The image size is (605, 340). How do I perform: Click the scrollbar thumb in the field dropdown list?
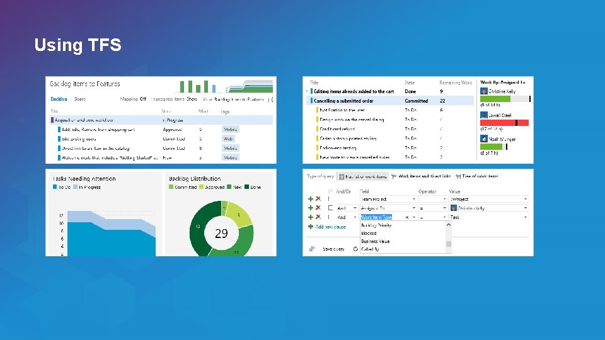coord(448,244)
